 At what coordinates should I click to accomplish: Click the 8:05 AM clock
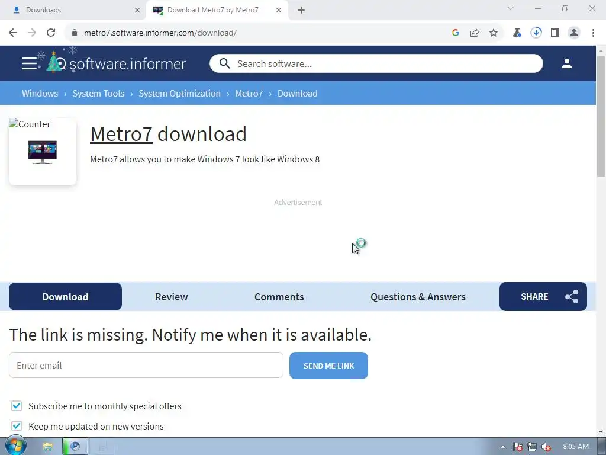point(575,447)
